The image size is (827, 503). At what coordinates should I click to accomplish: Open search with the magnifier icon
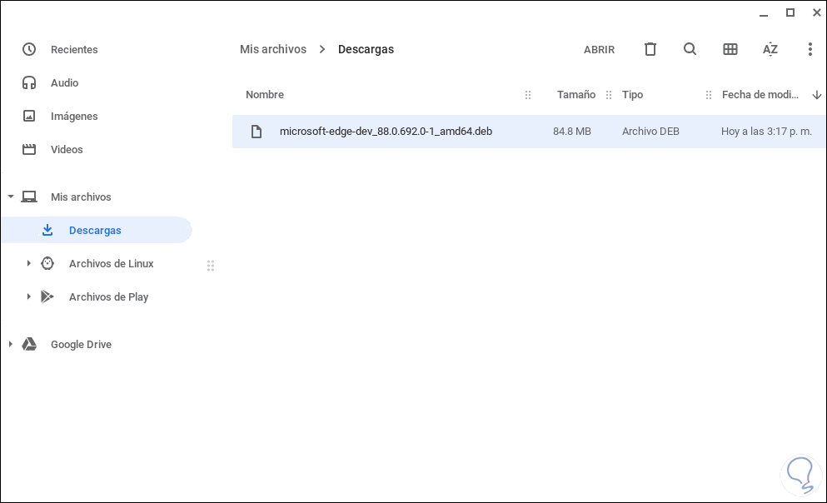click(x=690, y=49)
